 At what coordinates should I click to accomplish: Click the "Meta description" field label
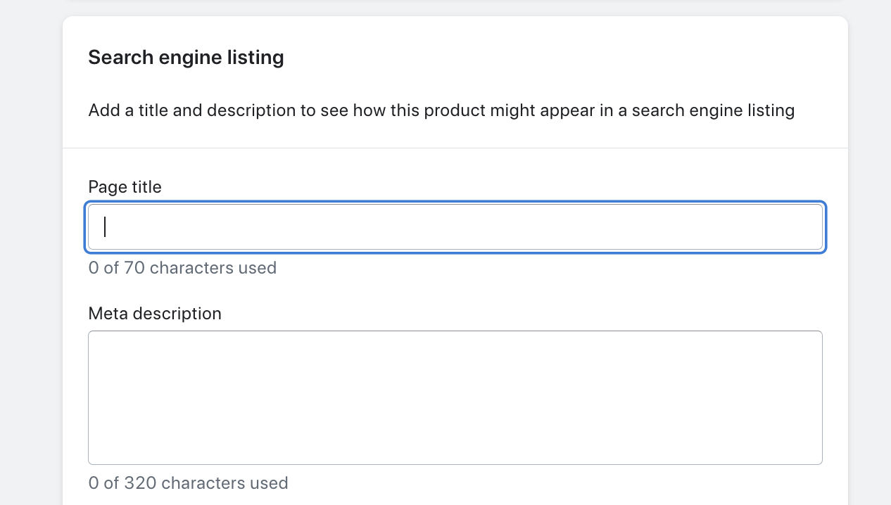point(155,314)
